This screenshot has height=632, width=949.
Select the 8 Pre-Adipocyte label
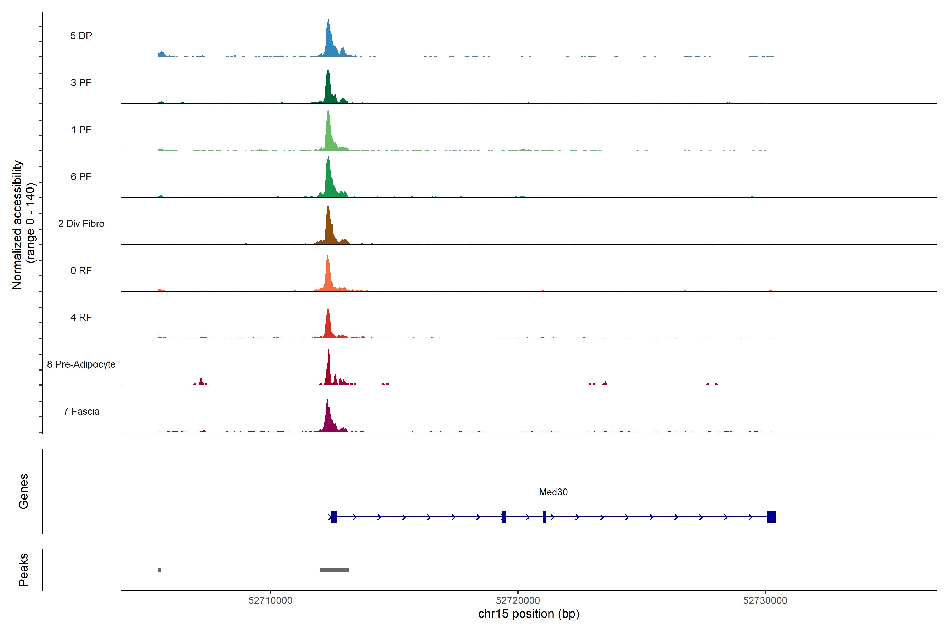click(81, 364)
